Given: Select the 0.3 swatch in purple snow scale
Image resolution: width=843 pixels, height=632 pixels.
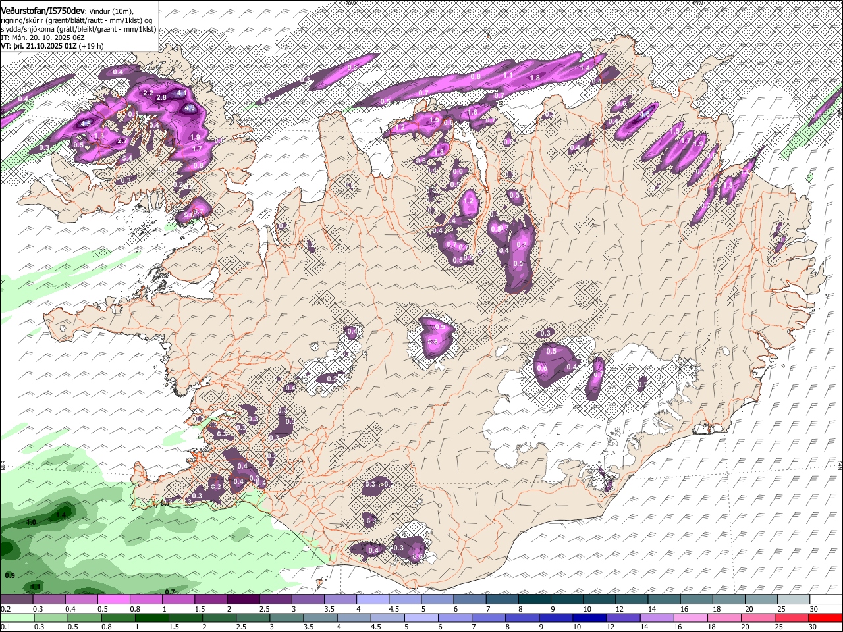Looking at the screenshot, I should [x=49, y=600].
